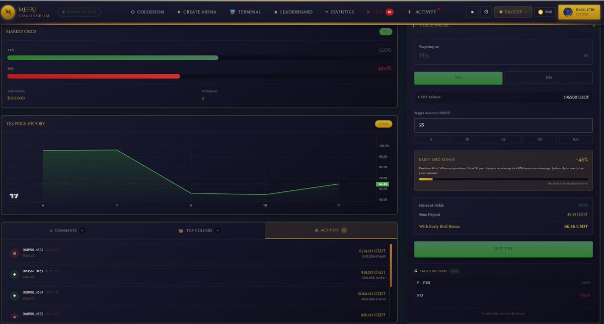The image size is (604, 324).
Task: Switch to the Comments tab
Action: click(67, 231)
